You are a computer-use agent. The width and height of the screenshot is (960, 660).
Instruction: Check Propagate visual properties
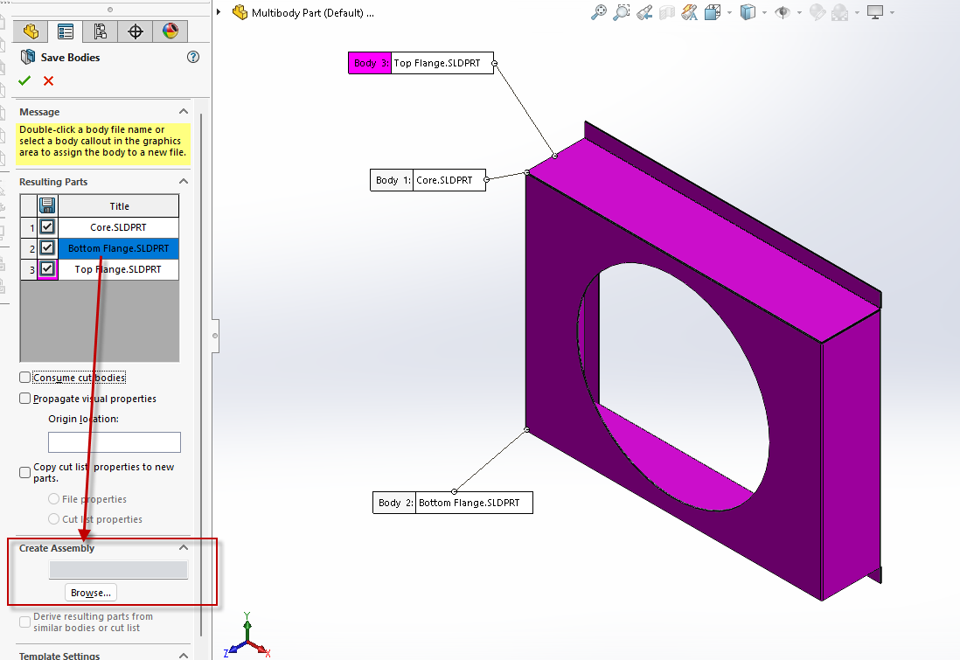[24, 398]
